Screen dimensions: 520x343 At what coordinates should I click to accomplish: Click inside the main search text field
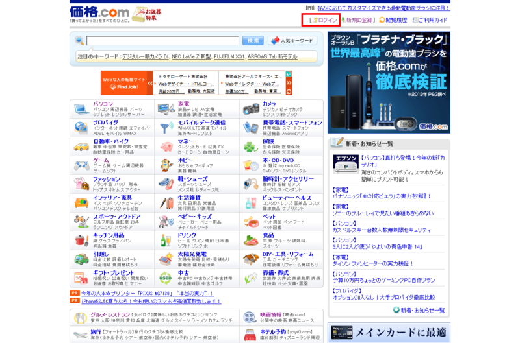click(x=162, y=41)
